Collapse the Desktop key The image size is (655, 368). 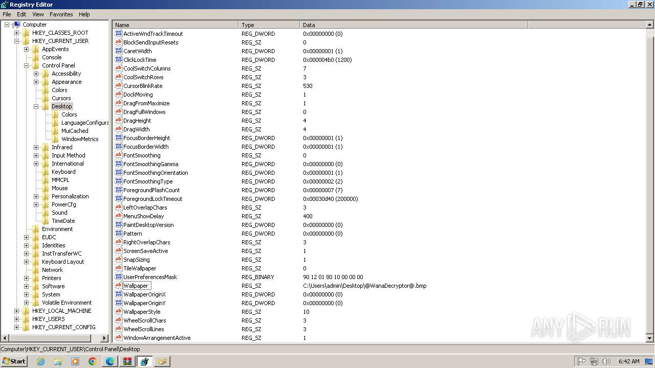36,106
